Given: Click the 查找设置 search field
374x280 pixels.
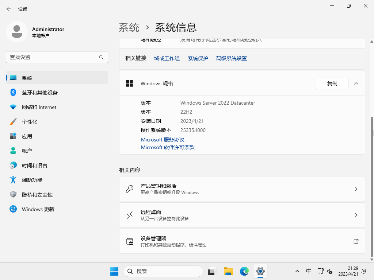Looking at the screenshot, I should [57, 57].
